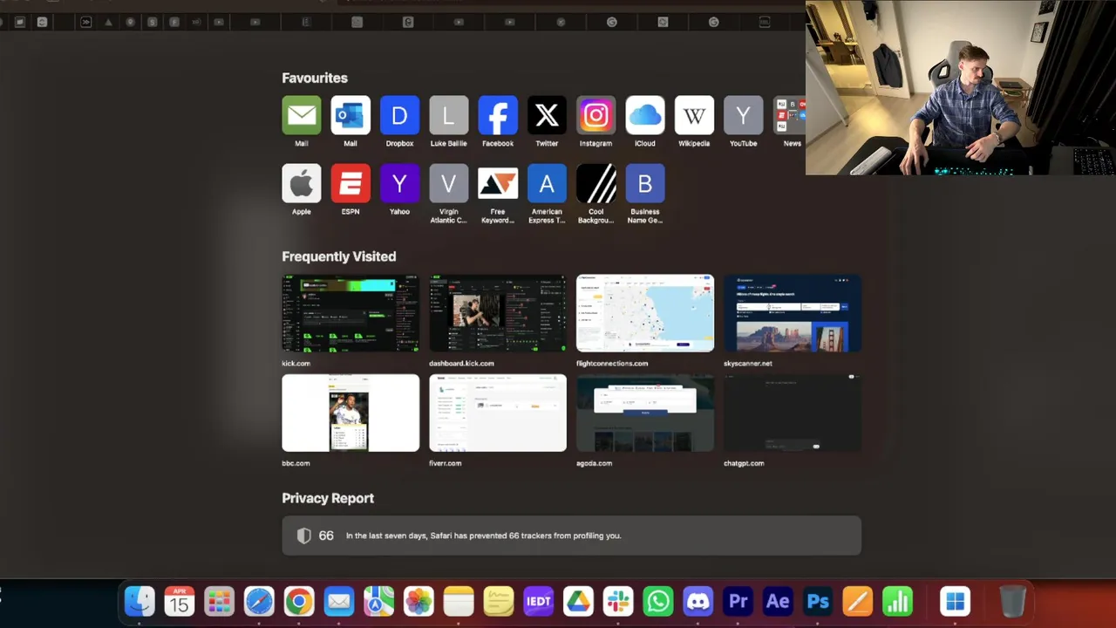This screenshot has height=628, width=1116.
Task: Open the Twitter X favourite
Action: point(547,115)
